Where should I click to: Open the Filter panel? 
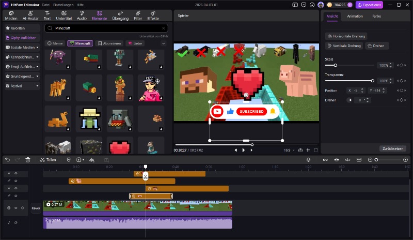click(138, 16)
